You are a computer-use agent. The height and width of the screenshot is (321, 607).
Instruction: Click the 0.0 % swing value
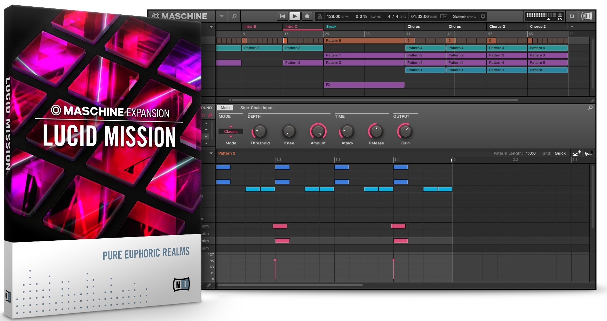(x=361, y=16)
